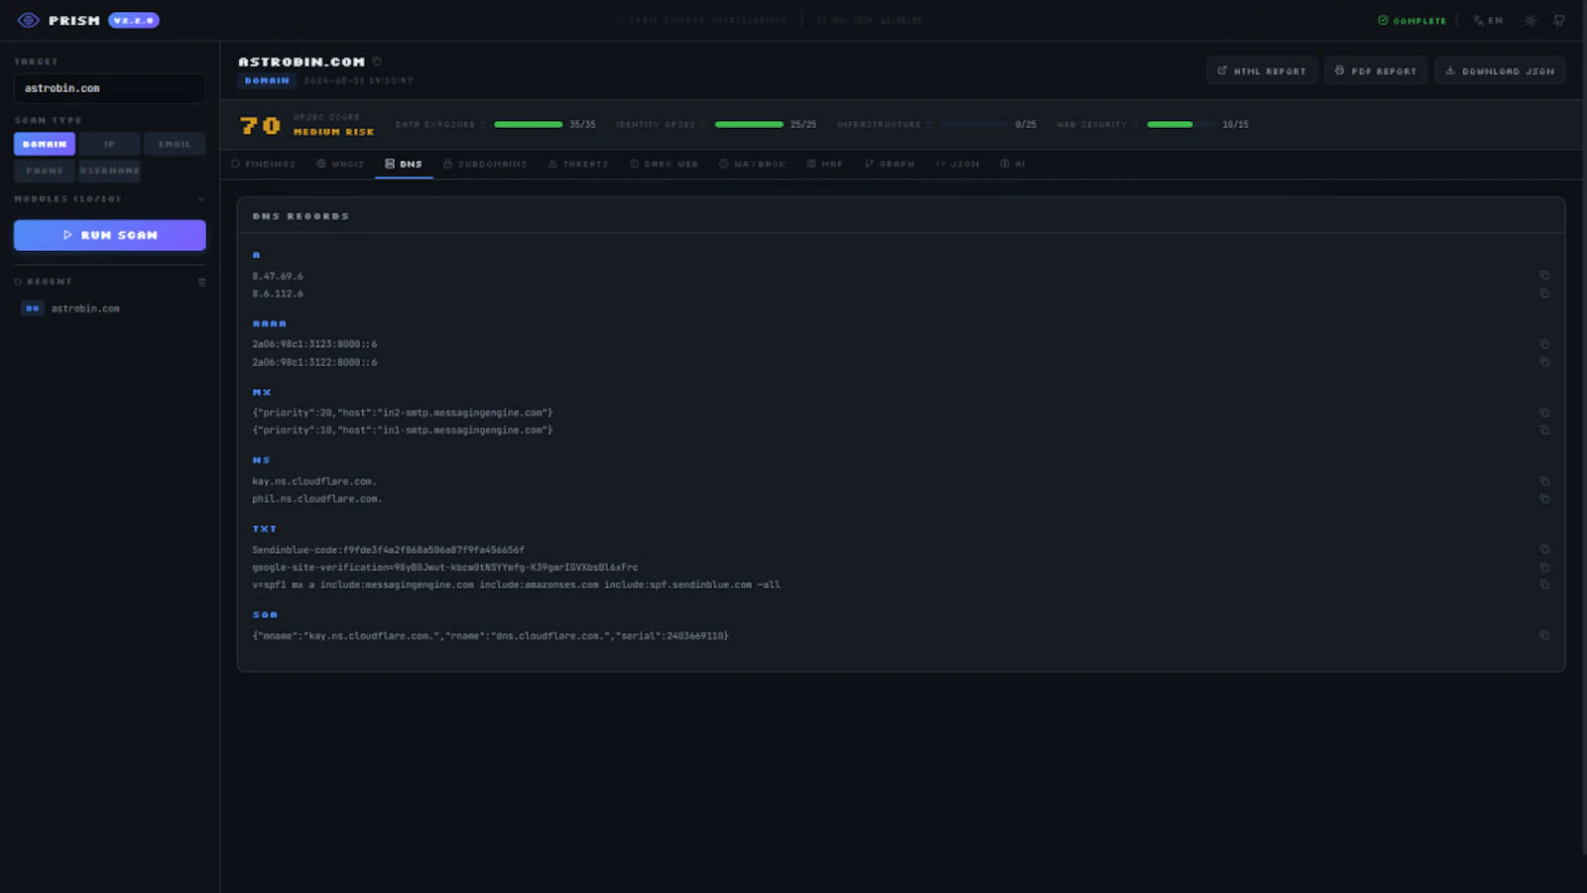Image resolution: width=1587 pixels, height=893 pixels.
Task: Click the Web Security 10/15 progress bar
Action: (1181, 125)
